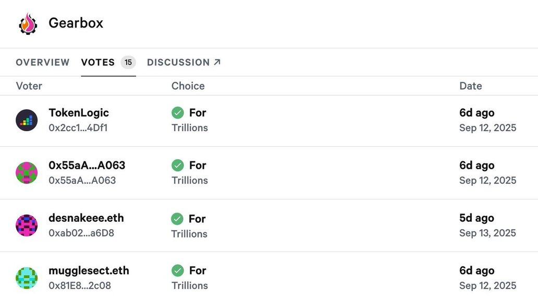Open mugglesect.eth voter profile name
Screen dimensions: 538x304
[89, 271]
